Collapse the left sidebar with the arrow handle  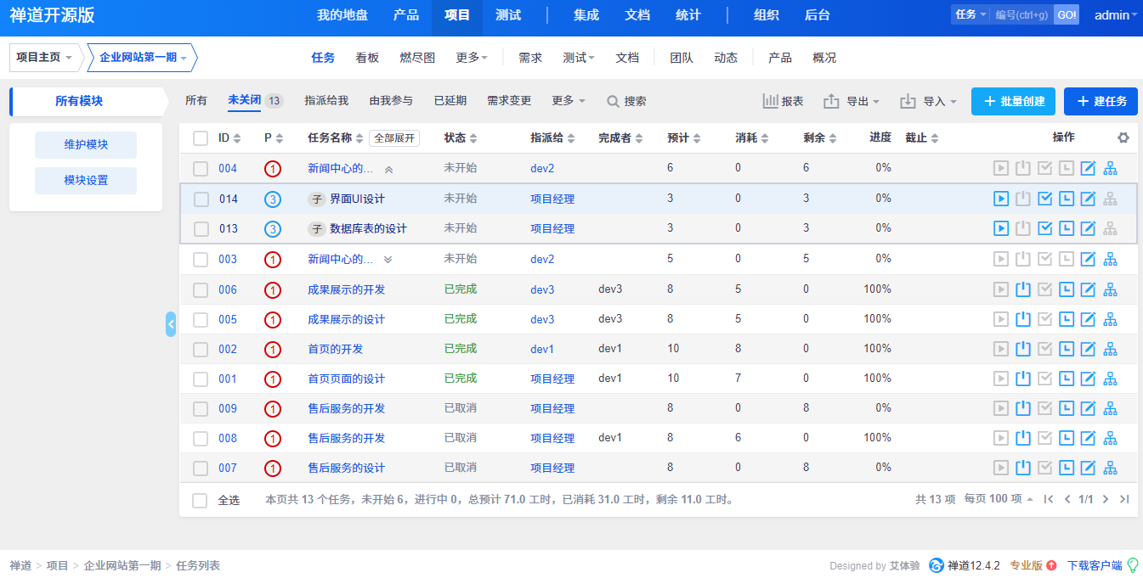pyautogui.click(x=171, y=324)
